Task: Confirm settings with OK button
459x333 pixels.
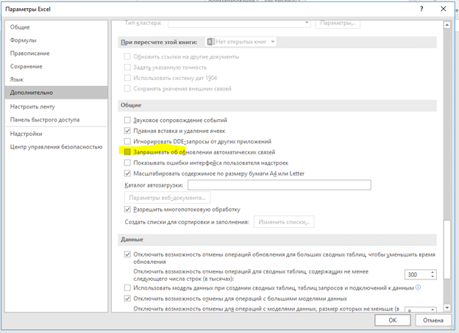Action: pos(393,321)
